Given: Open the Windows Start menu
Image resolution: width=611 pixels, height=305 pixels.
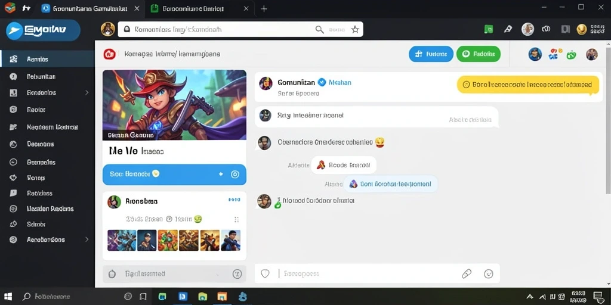Looking at the screenshot, I should 8,297.
